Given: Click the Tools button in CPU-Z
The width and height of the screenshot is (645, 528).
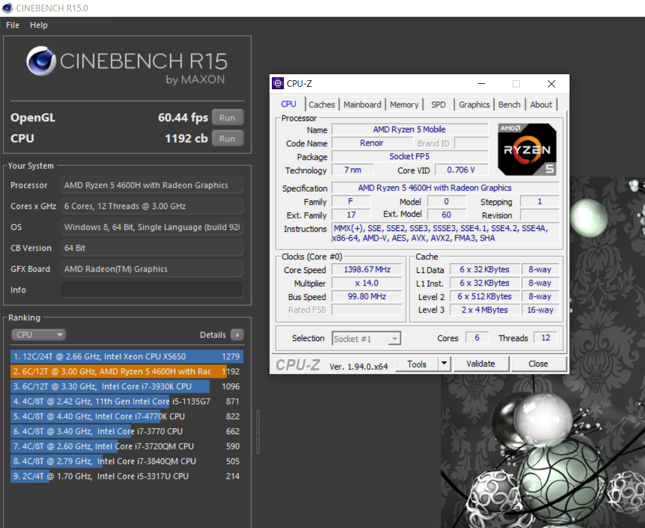Looking at the screenshot, I should (x=416, y=364).
